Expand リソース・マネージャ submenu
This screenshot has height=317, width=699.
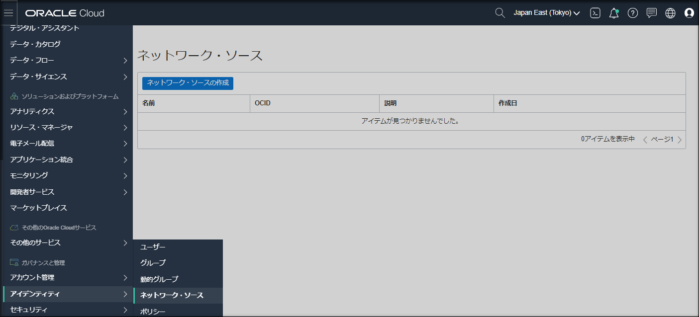click(68, 128)
